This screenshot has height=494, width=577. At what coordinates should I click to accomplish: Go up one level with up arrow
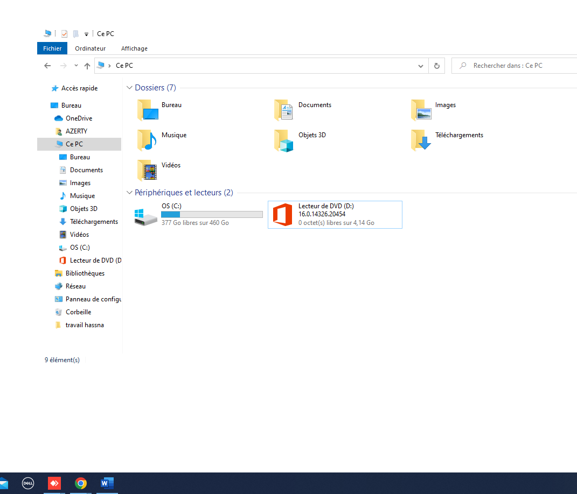(x=87, y=66)
